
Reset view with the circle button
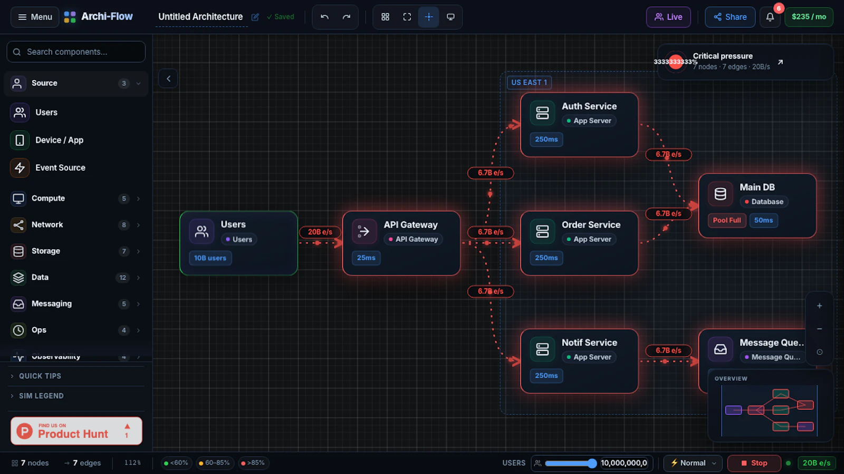point(819,352)
